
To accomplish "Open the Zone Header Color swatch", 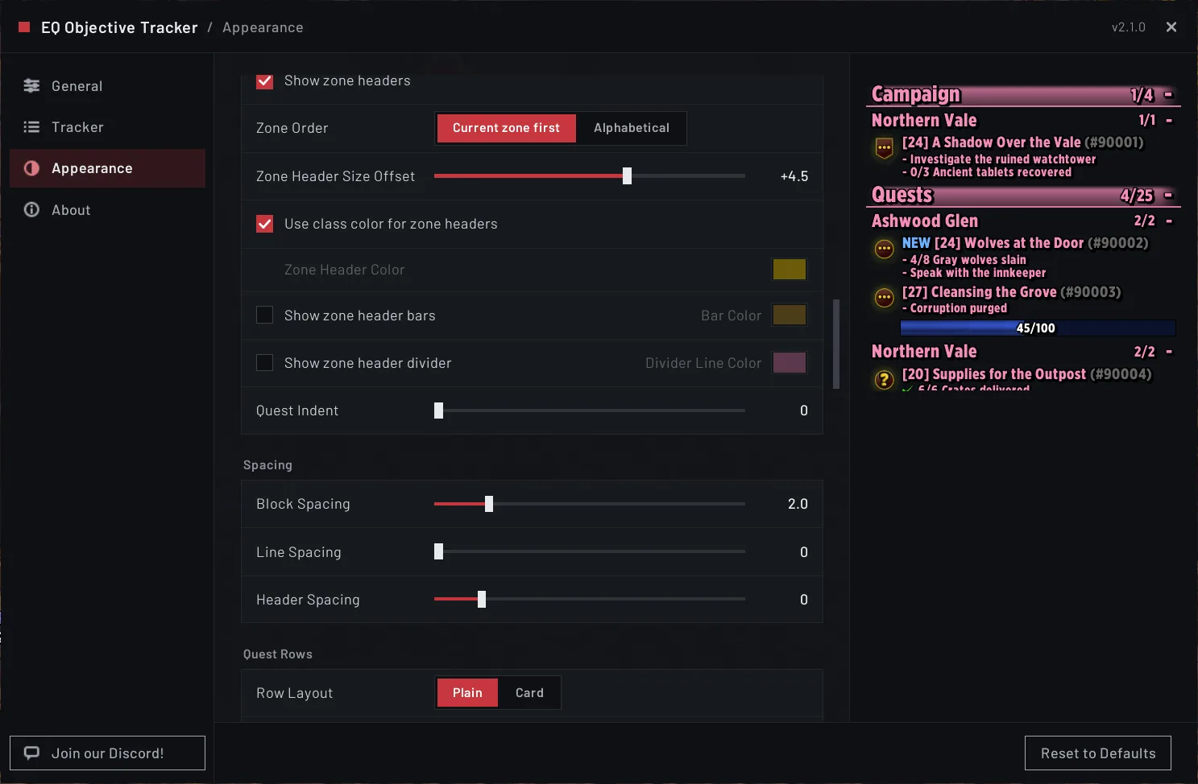I will 790,269.
